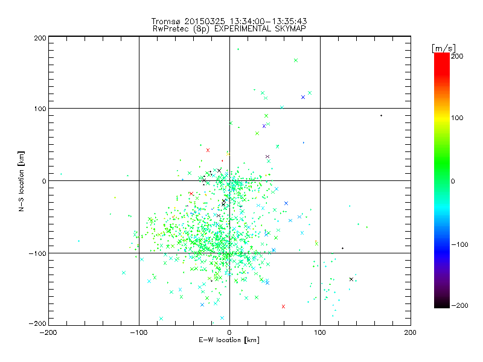
Task: Click the velocity colorbar gradient strip
Action: [x=442, y=180]
